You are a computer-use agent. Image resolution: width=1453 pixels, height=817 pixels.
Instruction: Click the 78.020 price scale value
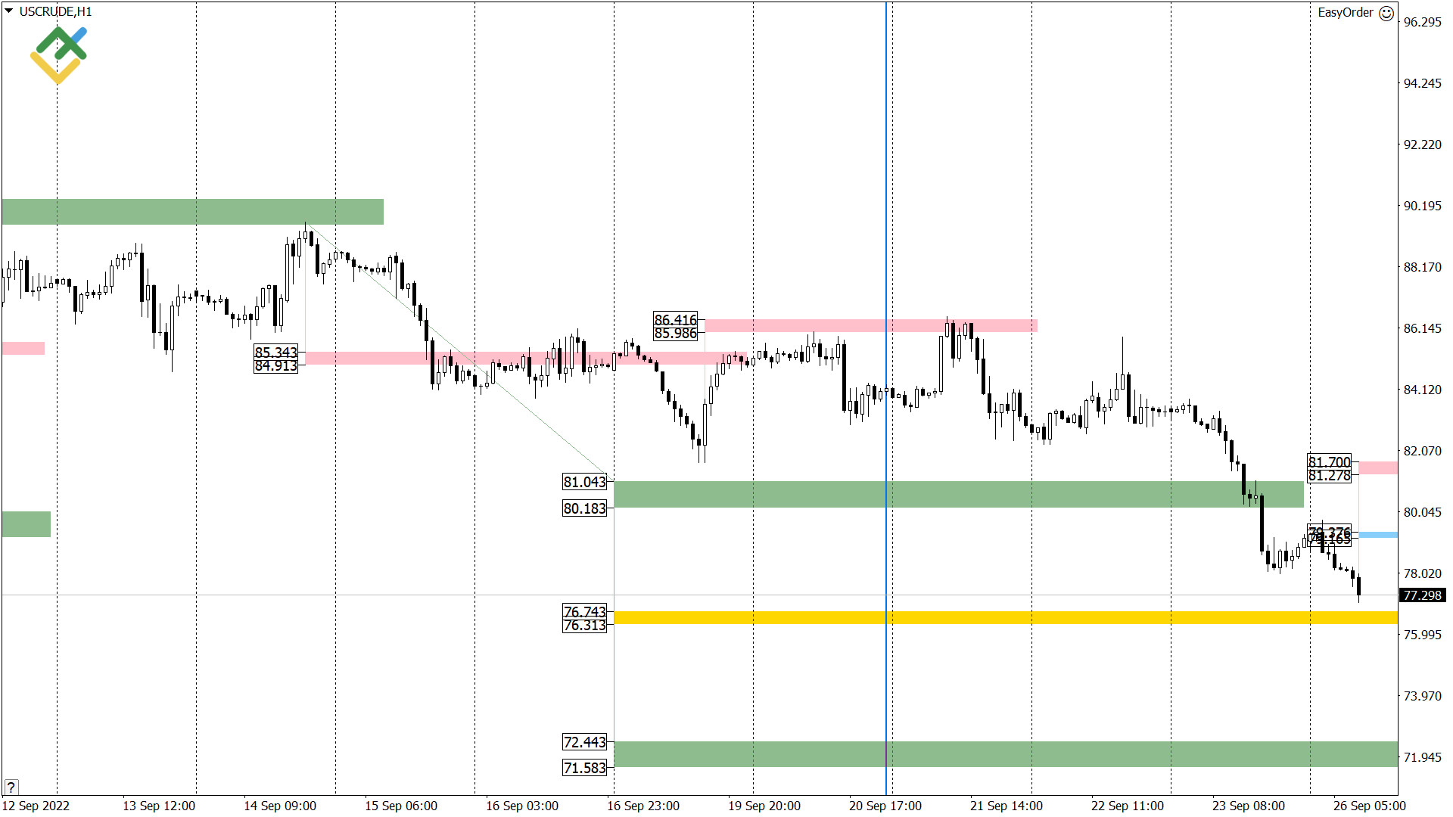pyautogui.click(x=1423, y=573)
